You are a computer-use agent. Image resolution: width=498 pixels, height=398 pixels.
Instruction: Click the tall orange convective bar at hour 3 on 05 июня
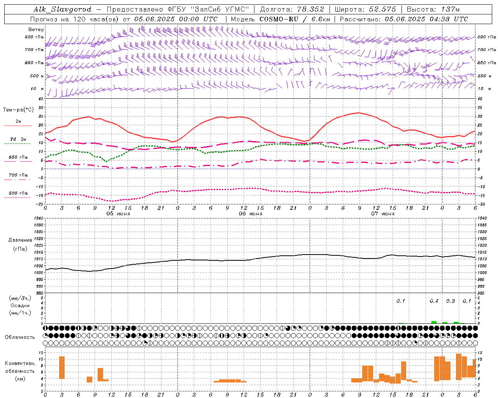(x=62, y=368)
